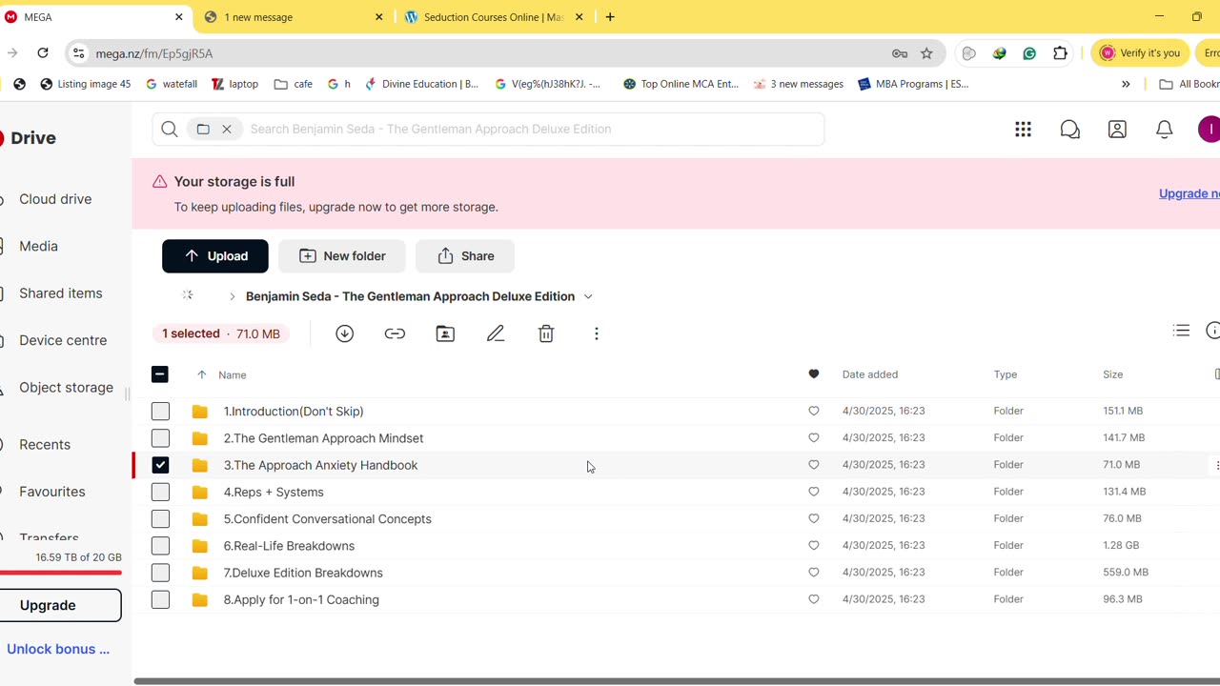Viewport: 1220px width, 686px height.
Task: Clear the folder filter X in the search box
Action: pyautogui.click(x=227, y=130)
